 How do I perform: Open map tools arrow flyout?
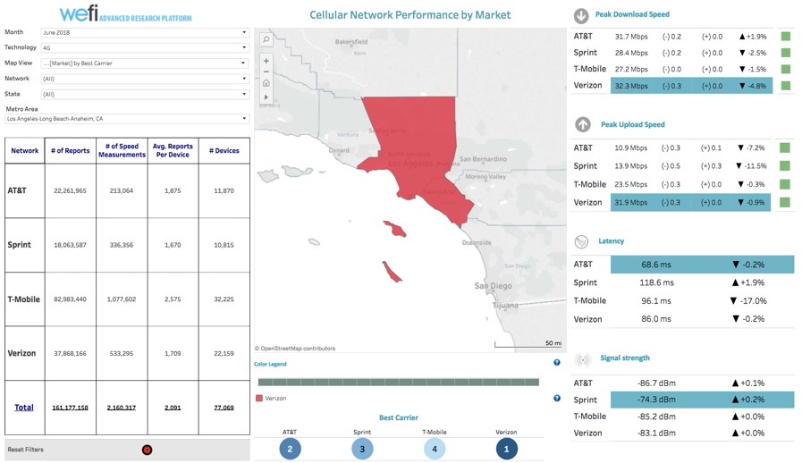tap(266, 97)
